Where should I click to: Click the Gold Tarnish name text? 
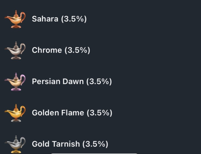tap(56, 144)
